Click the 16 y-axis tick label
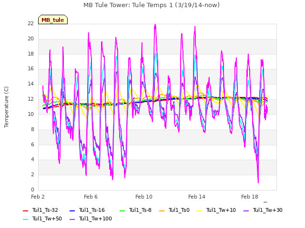 (x=30, y=68)
